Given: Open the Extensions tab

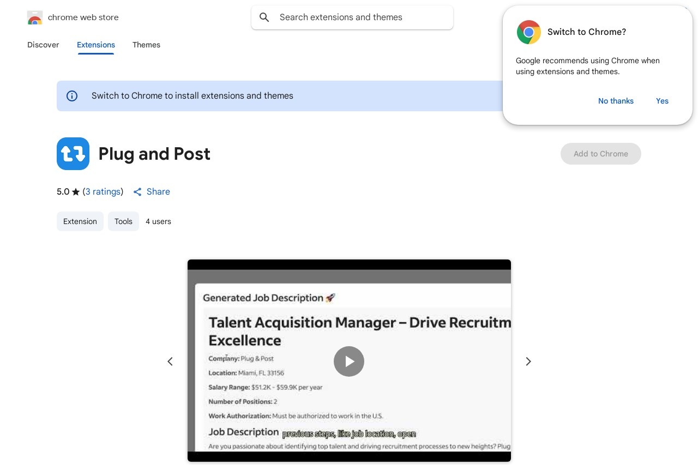Looking at the screenshot, I should point(96,45).
